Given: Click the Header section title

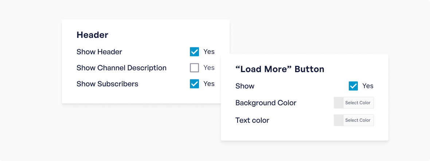Looking at the screenshot, I should 92,35.
